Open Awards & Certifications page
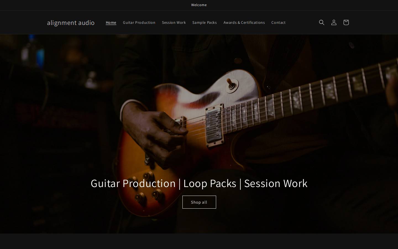The height and width of the screenshot is (249, 398). tap(244, 22)
